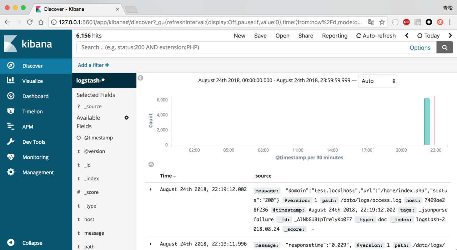Open APM icon in sidebar
The height and width of the screenshot is (250, 457).
[11, 127]
